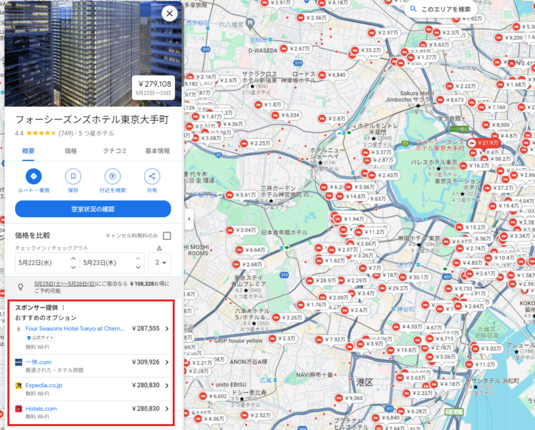Image resolution: width=535 pixels, height=430 pixels.
Task: Select the ¥6,534 hotel price marker
Action: tap(286, 115)
